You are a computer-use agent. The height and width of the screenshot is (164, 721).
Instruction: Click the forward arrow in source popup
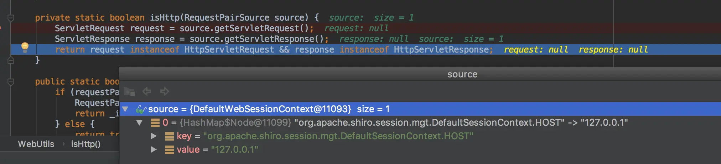[x=165, y=92]
